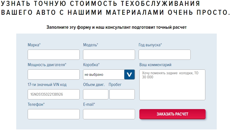Click the 'Марка*' field label
232x133 pixels.
coord(34,45)
